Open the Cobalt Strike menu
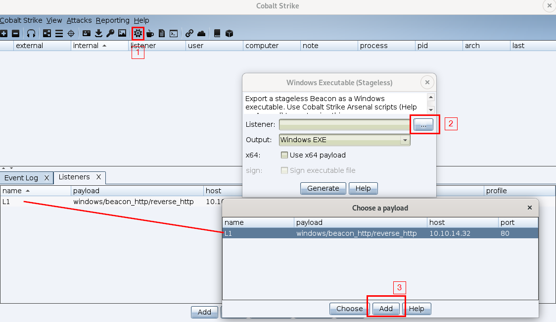The height and width of the screenshot is (322, 556). (21, 20)
